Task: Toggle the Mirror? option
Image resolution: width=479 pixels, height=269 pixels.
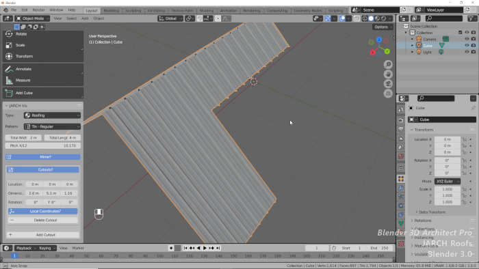Action: 42,157
